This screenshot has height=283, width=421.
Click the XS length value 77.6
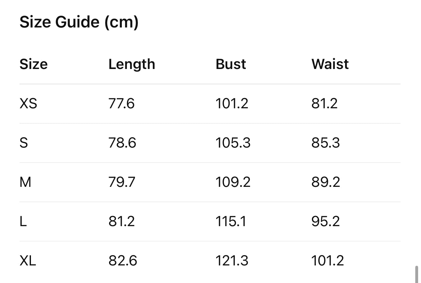click(122, 103)
